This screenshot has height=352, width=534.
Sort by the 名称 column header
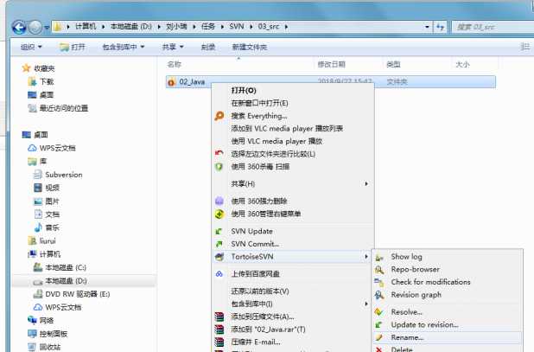[174, 64]
